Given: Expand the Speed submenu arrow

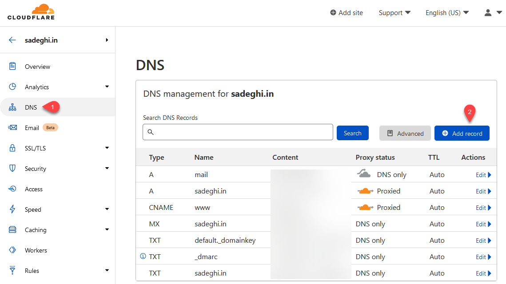Looking at the screenshot, I should 107,209.
